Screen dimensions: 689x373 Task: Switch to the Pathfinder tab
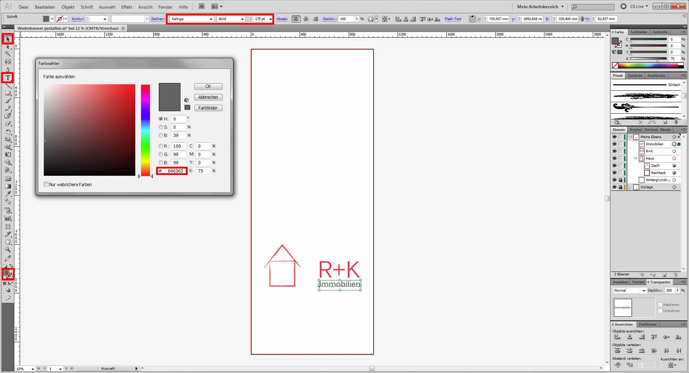pyautogui.click(x=648, y=324)
